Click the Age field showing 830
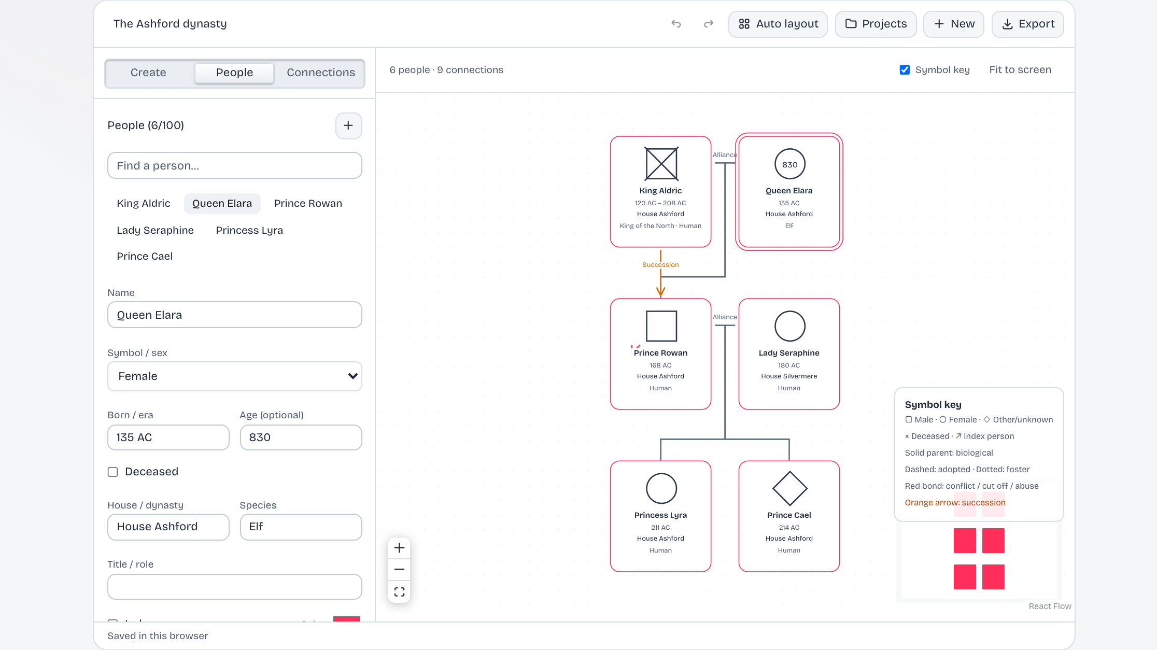 point(301,437)
